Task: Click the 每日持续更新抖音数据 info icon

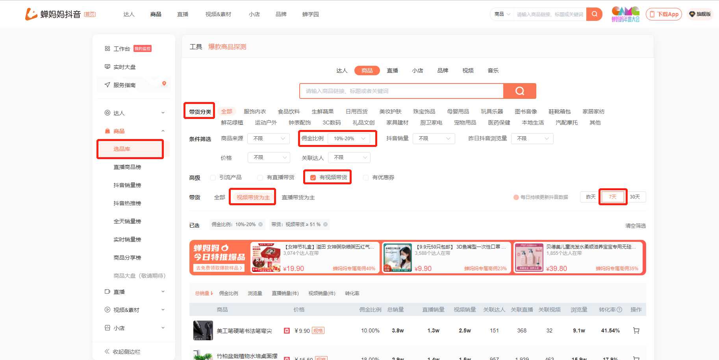Action: (x=516, y=197)
